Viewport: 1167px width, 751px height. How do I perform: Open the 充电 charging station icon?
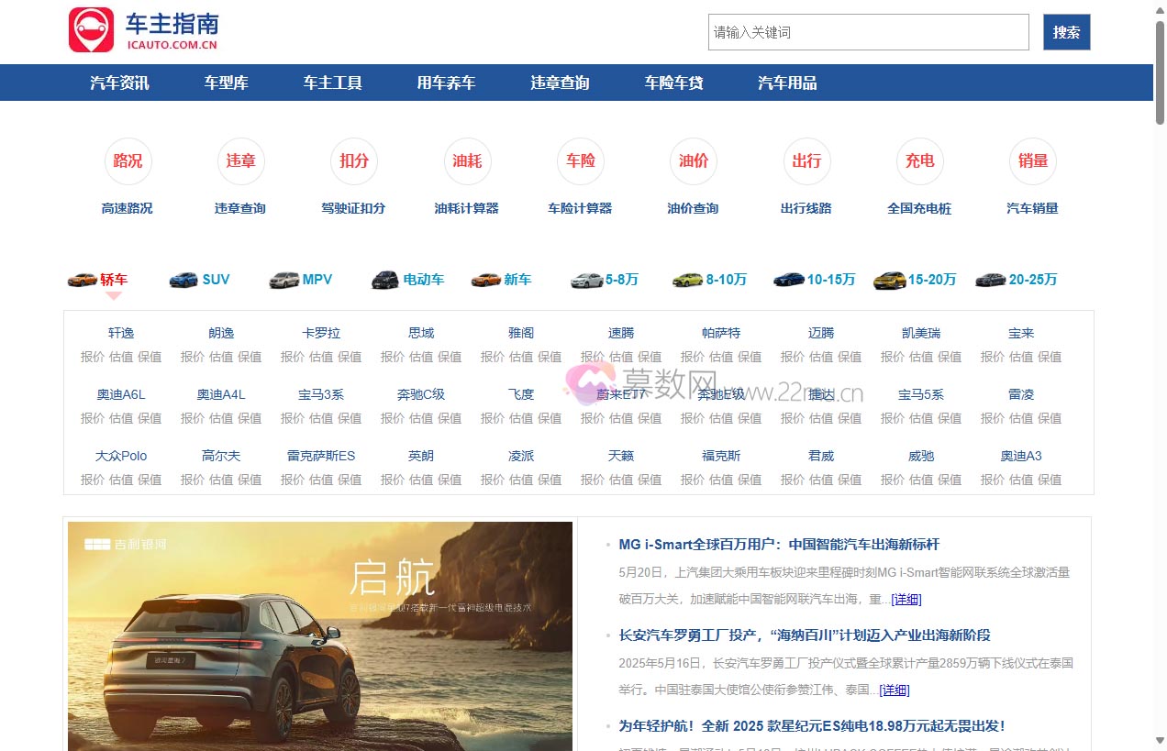pos(919,161)
